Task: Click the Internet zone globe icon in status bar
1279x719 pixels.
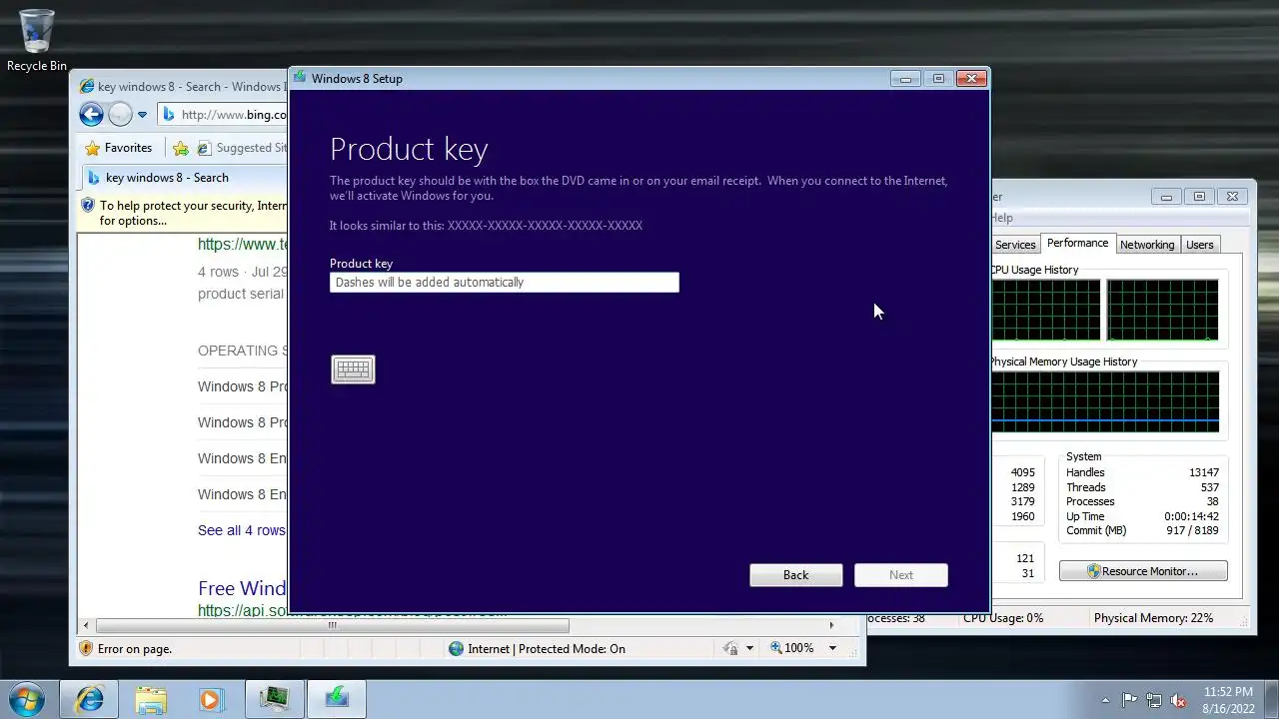Action: [457, 649]
